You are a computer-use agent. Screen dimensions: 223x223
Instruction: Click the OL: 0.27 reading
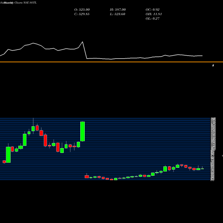tap(153, 18)
